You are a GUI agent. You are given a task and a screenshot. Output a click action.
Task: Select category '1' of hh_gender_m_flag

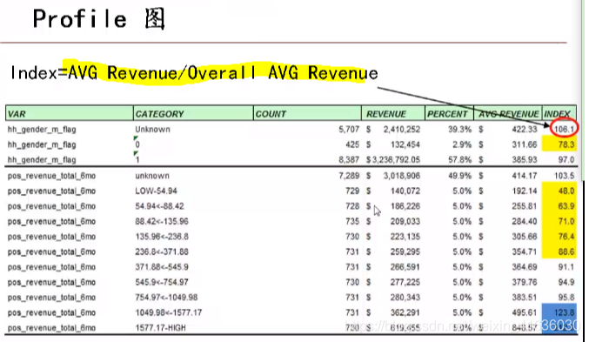(137, 160)
